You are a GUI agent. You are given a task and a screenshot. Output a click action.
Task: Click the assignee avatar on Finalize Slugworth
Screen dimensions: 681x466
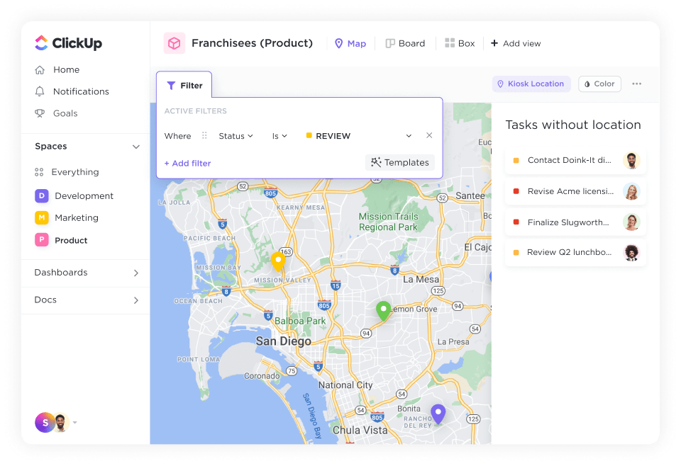[x=631, y=222]
